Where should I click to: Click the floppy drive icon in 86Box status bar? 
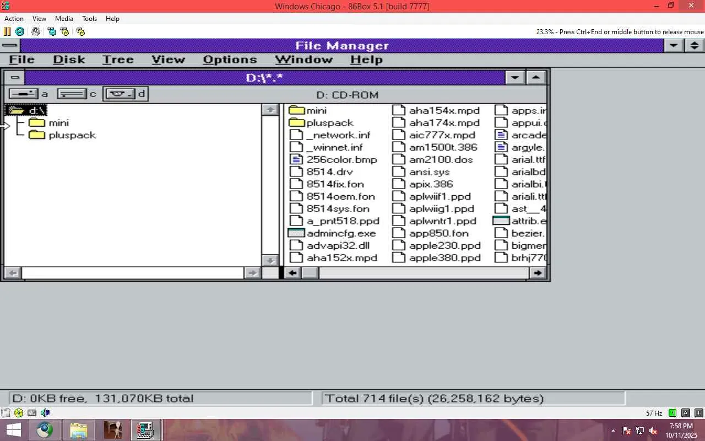pyautogui.click(x=6, y=413)
